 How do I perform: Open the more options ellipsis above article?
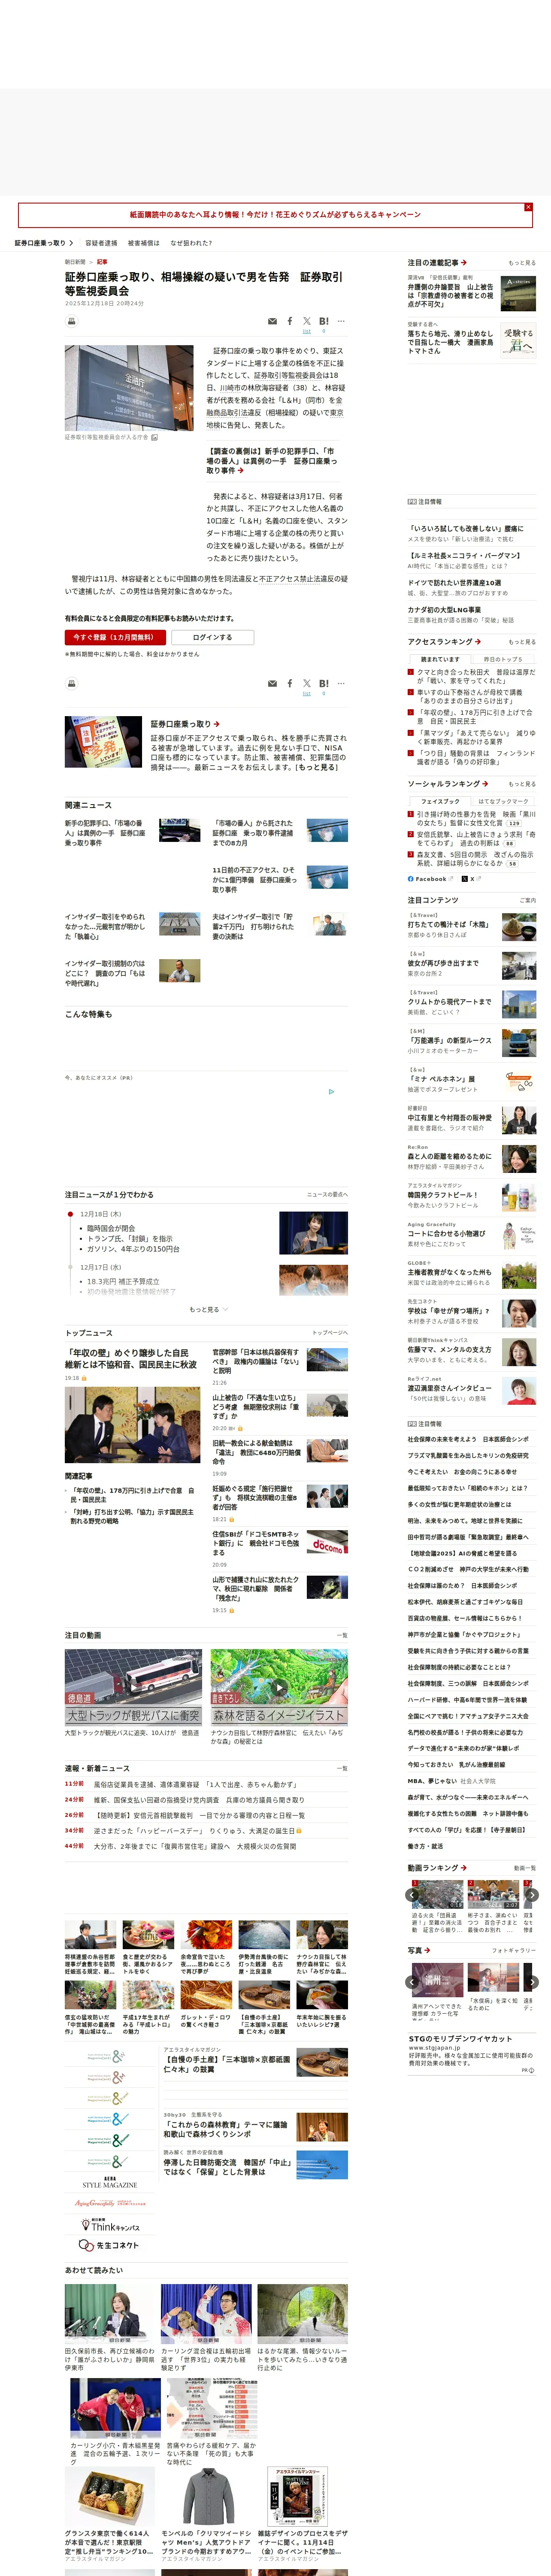pyautogui.click(x=341, y=321)
